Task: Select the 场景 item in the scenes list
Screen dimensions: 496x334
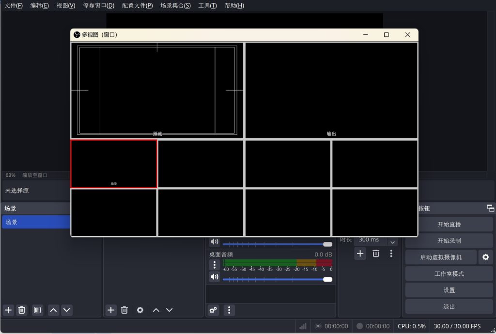Action: (x=36, y=222)
